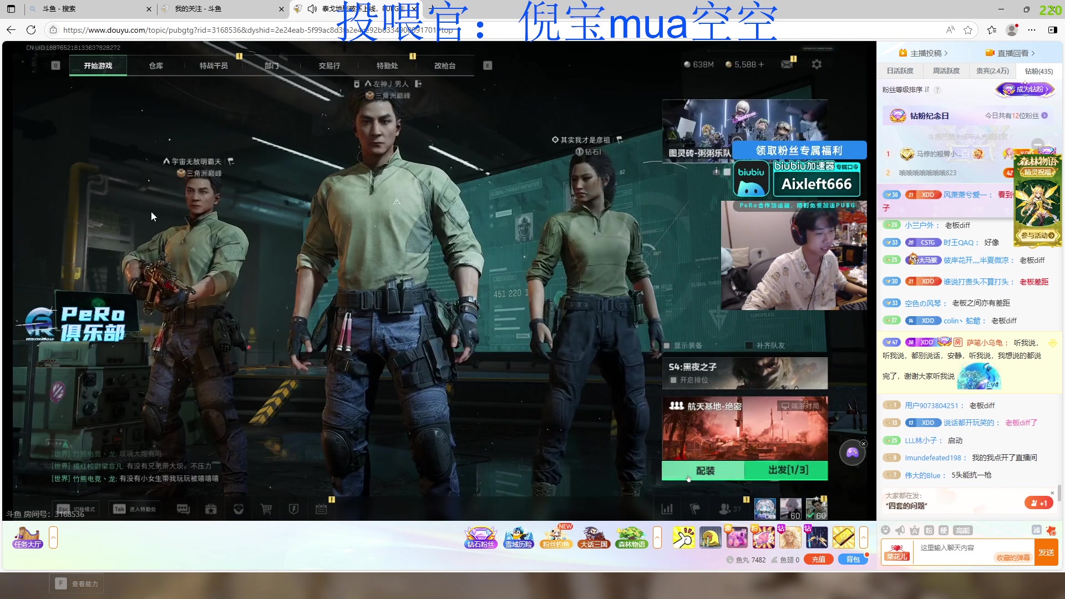Open the 雪域历险 activity icon

pos(519,537)
